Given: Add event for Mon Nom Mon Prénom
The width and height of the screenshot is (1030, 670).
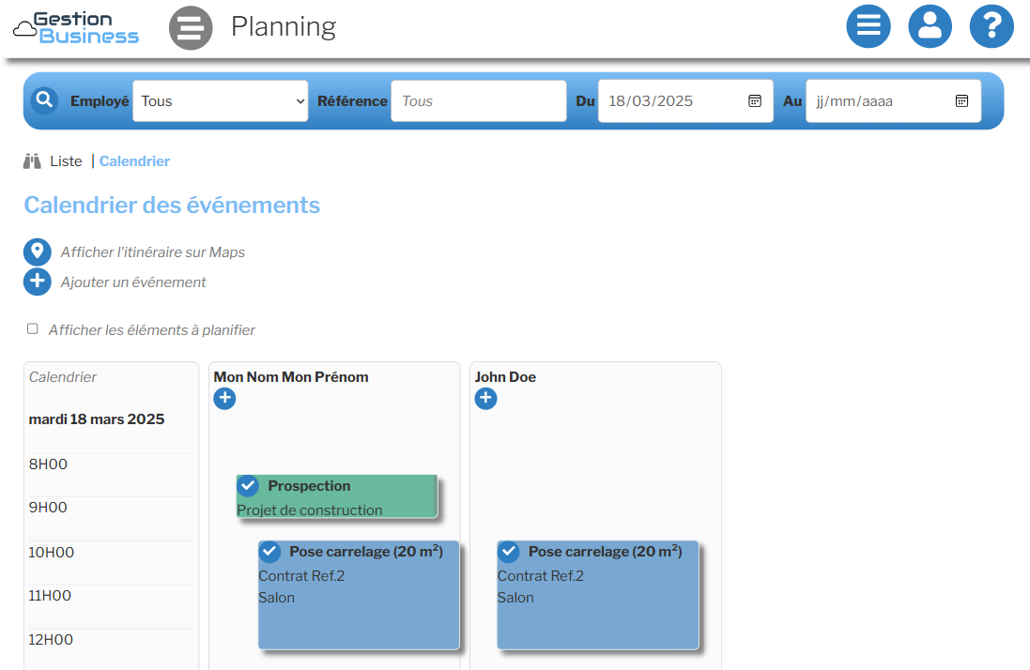Looking at the screenshot, I should 225,399.
